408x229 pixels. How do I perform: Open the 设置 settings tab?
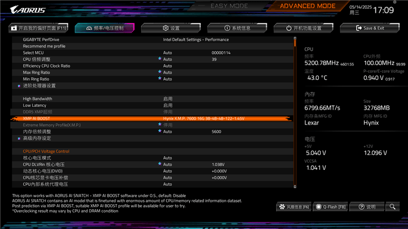pyautogui.click(x=171, y=28)
